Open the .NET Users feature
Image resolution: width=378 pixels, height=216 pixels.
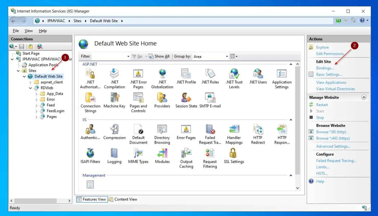click(258, 77)
